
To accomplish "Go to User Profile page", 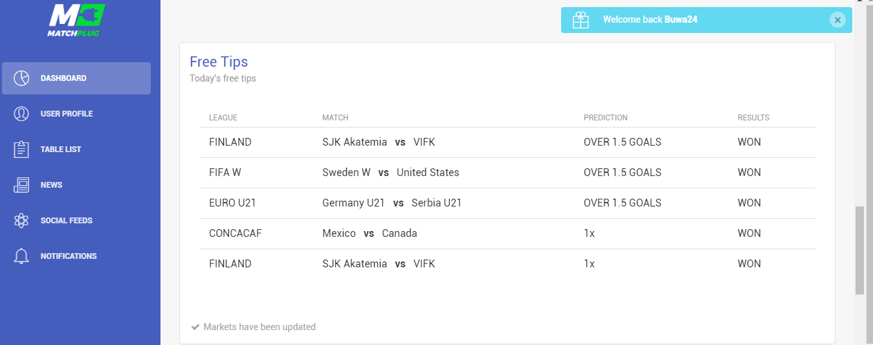I will coord(76,114).
